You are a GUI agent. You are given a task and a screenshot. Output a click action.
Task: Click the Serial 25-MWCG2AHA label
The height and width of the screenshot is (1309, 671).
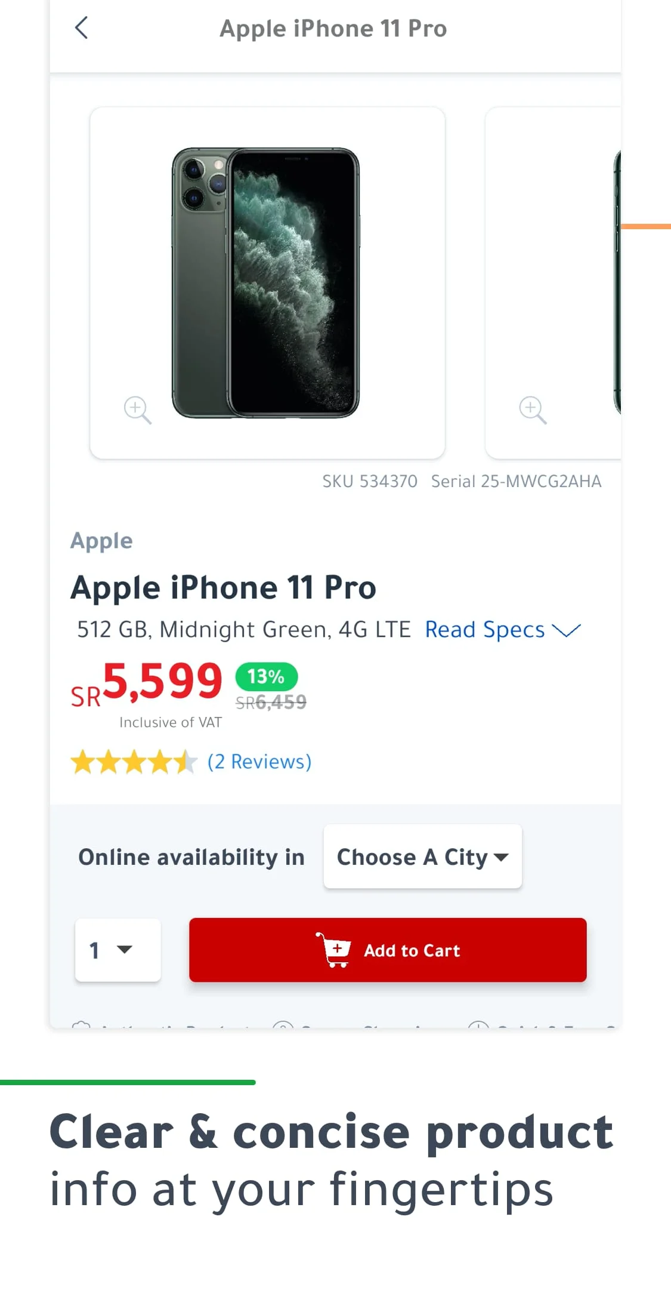[516, 482]
